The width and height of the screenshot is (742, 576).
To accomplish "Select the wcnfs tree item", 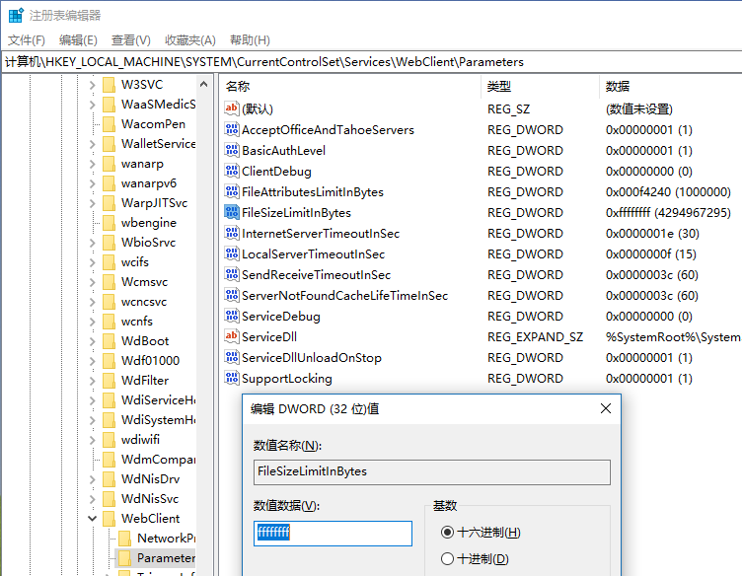I will click(x=137, y=322).
